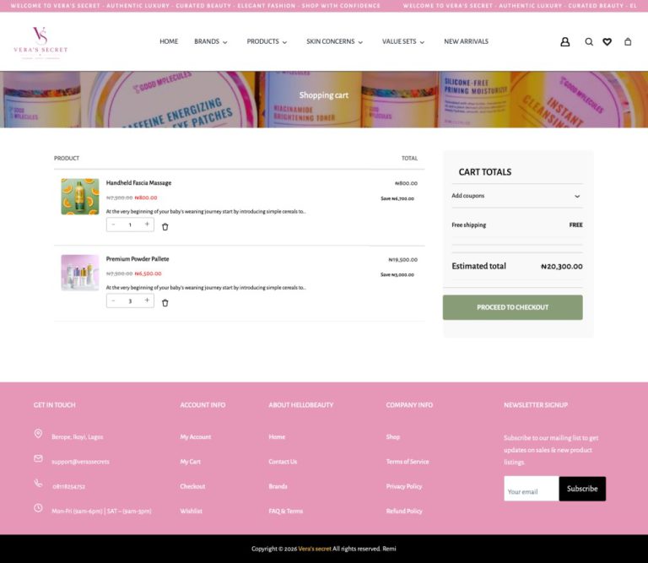Viewport: 648px width, 563px height.
Task: Open the shopping bag icon
Action: coord(628,41)
